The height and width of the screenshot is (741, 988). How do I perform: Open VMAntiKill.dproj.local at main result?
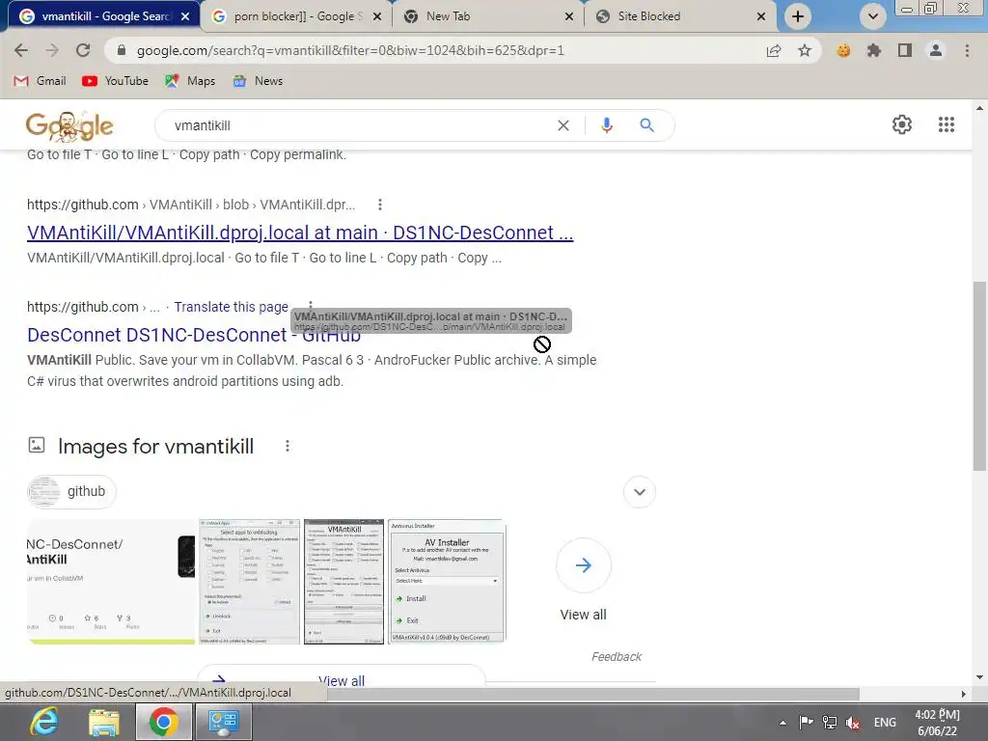pos(300,233)
